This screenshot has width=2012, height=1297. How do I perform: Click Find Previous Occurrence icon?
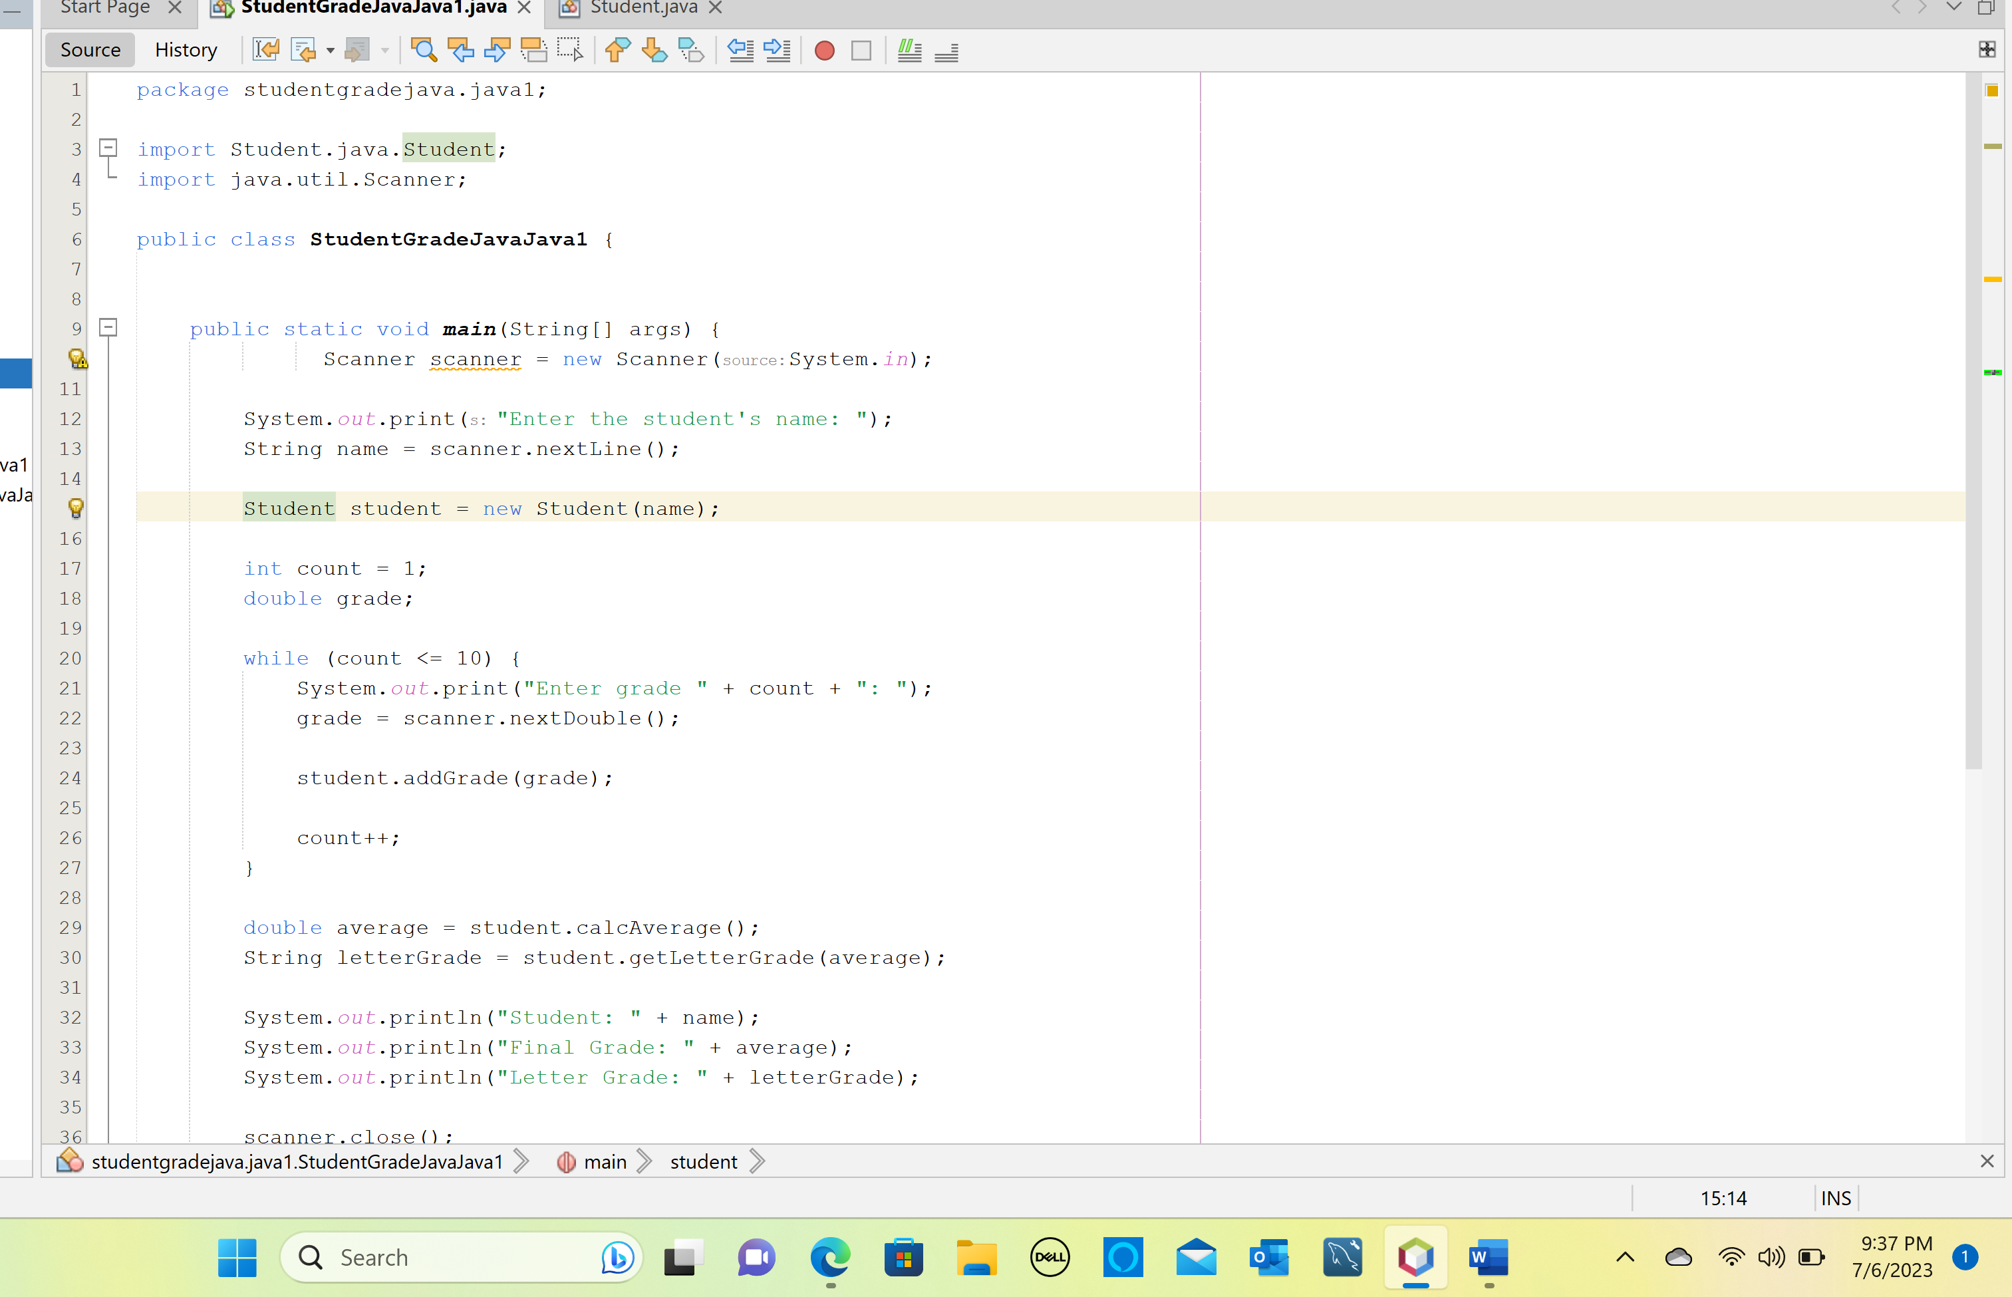(461, 50)
